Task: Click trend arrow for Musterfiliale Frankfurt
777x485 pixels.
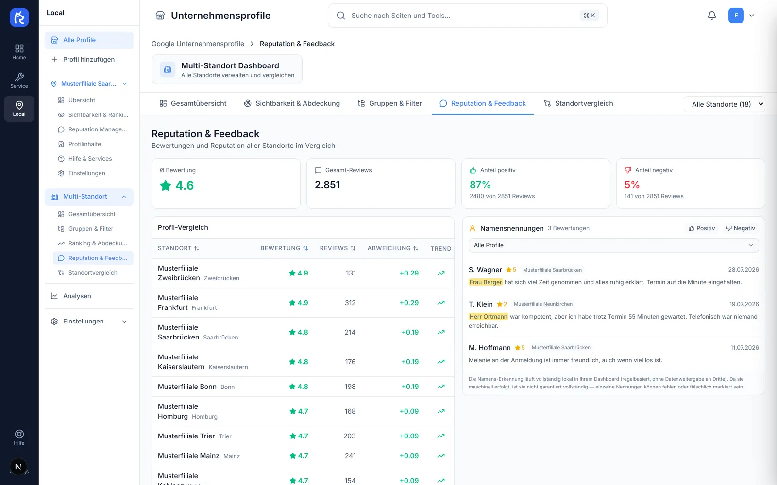Action: coord(441,303)
